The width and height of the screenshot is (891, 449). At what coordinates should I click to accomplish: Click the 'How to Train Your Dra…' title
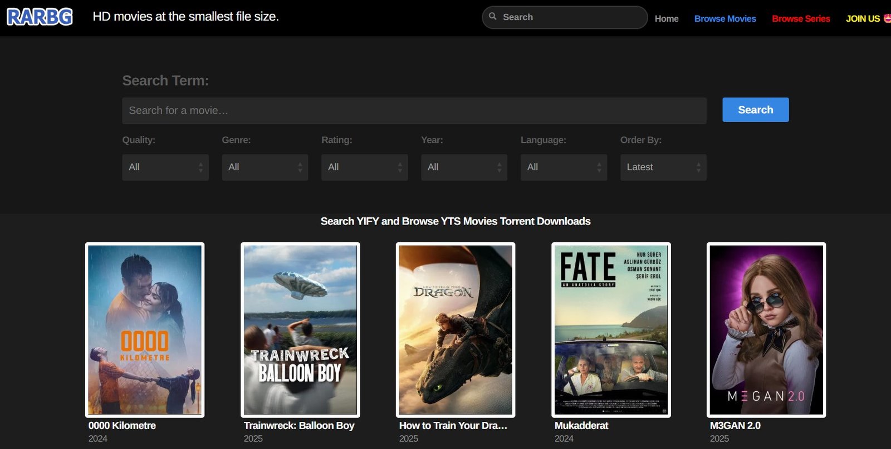(453, 426)
